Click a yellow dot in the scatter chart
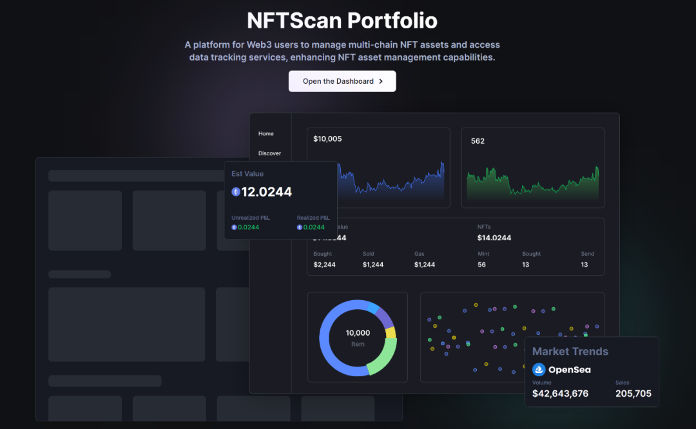 coord(476,305)
